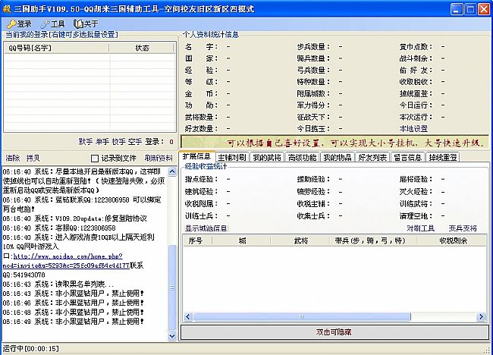
Task: Switch to the 留言信息 tab
Action: [x=408, y=157]
